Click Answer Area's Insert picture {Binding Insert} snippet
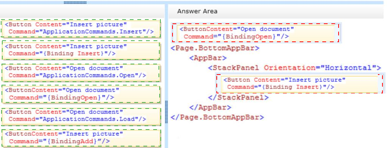This screenshot has width=387, height=148. point(300,84)
